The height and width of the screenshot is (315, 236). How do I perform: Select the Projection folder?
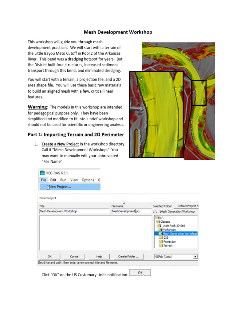coord(167,242)
